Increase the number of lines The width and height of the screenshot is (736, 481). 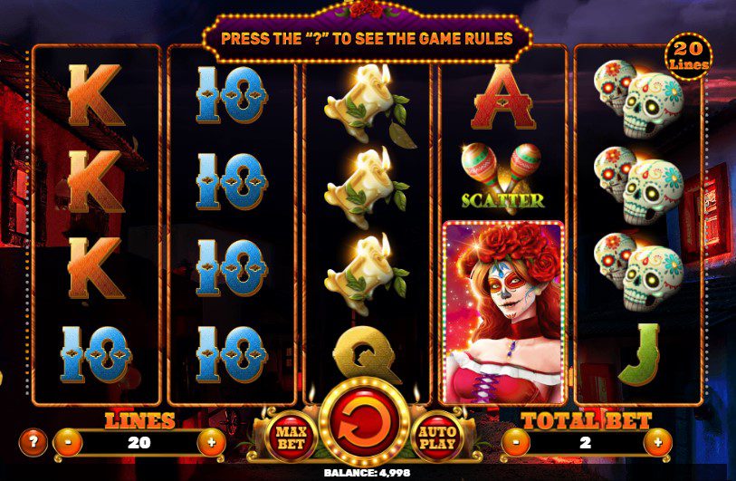(x=211, y=442)
